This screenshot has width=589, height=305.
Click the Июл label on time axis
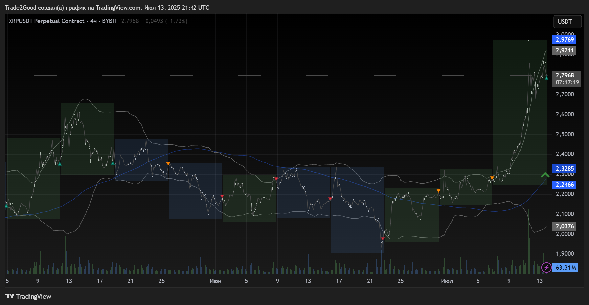[447, 281]
